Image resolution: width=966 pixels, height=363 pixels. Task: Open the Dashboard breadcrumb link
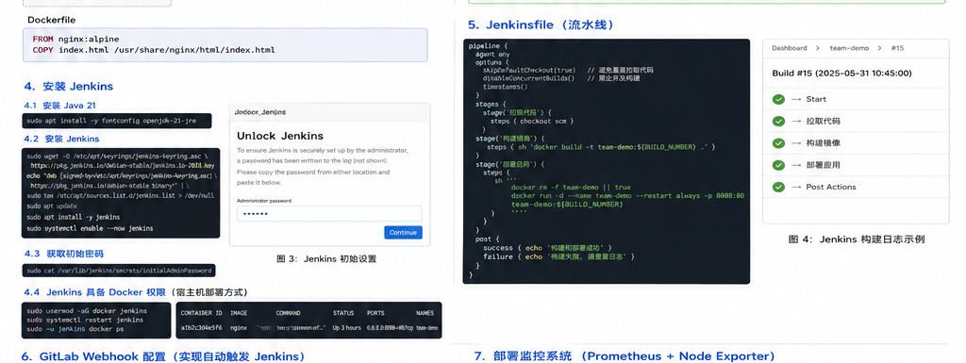[790, 48]
